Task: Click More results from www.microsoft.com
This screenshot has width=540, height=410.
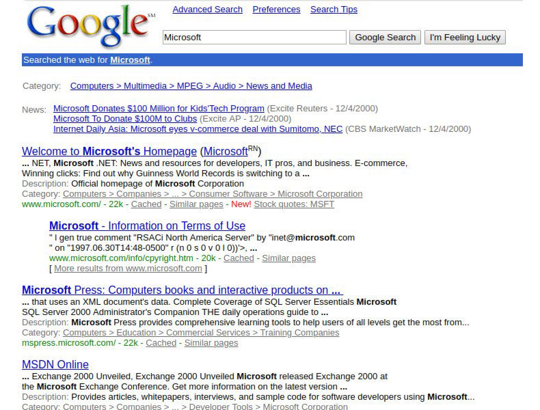Action: click(x=128, y=269)
